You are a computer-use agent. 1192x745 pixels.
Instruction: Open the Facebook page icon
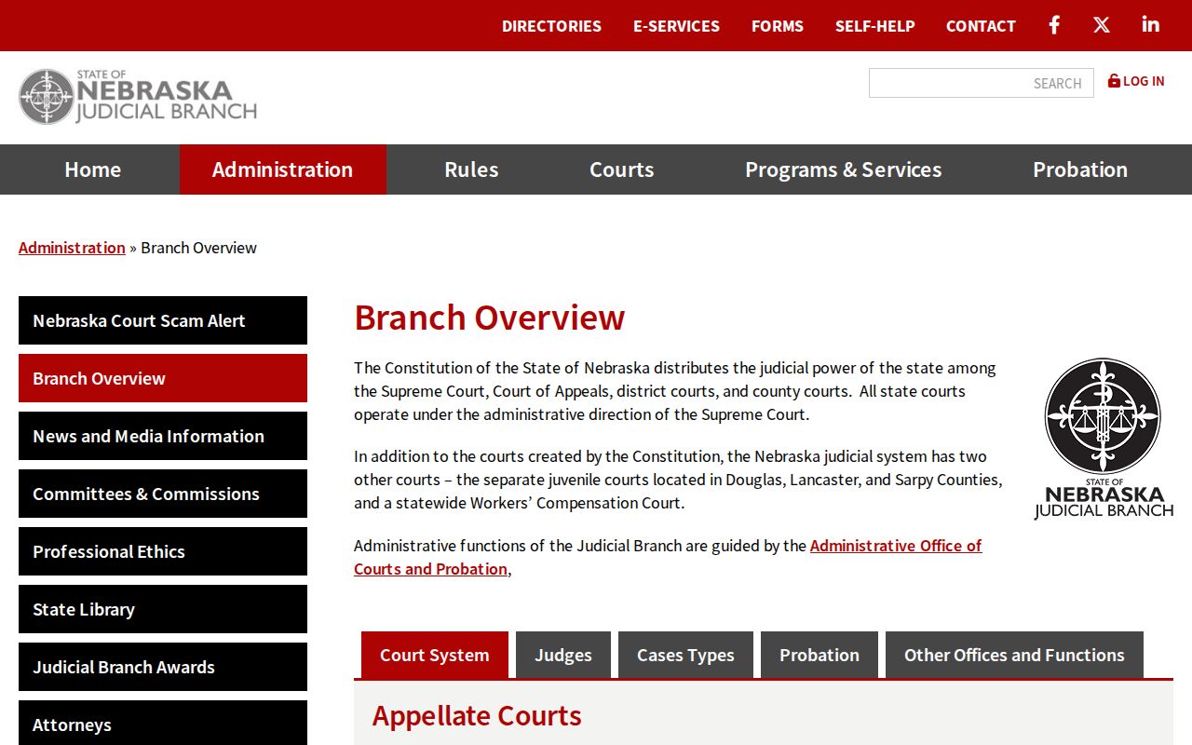1054,25
